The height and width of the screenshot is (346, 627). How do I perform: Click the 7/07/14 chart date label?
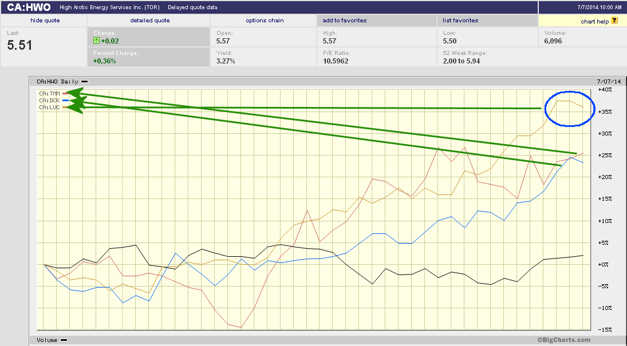tap(609, 82)
